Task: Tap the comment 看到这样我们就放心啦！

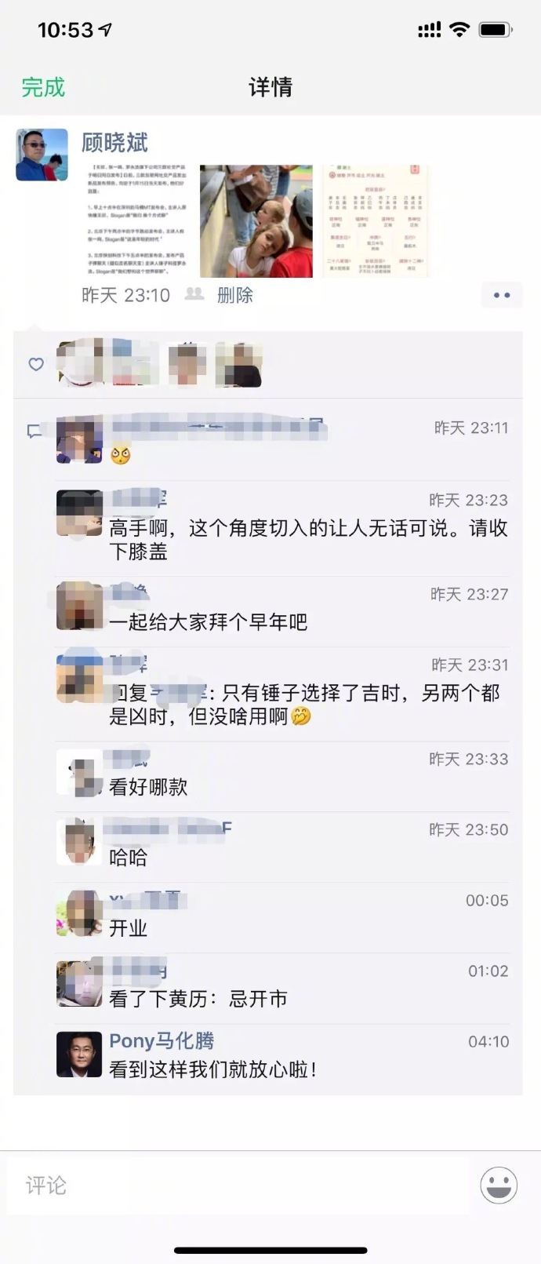Action: pos(213,1069)
